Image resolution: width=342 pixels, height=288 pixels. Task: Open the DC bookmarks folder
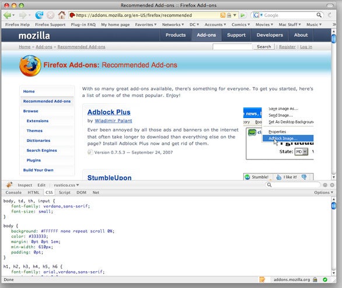194,25
